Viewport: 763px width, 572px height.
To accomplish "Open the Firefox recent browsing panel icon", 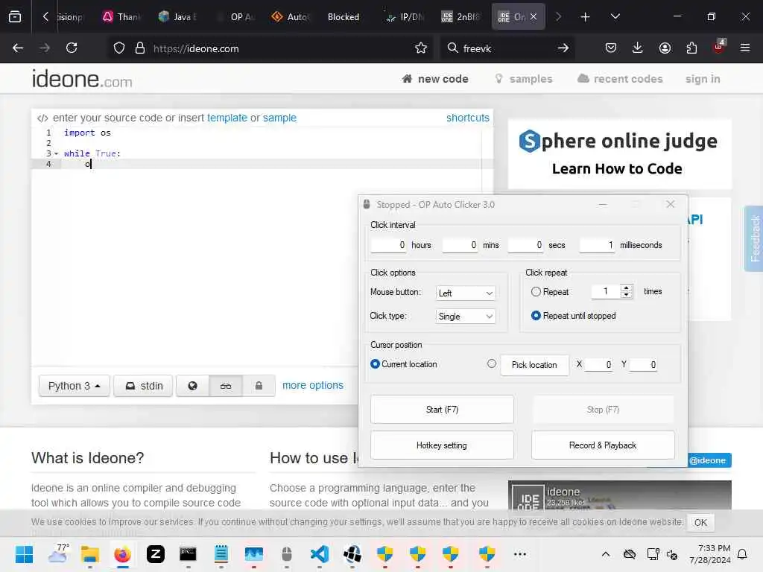I will coord(15,16).
